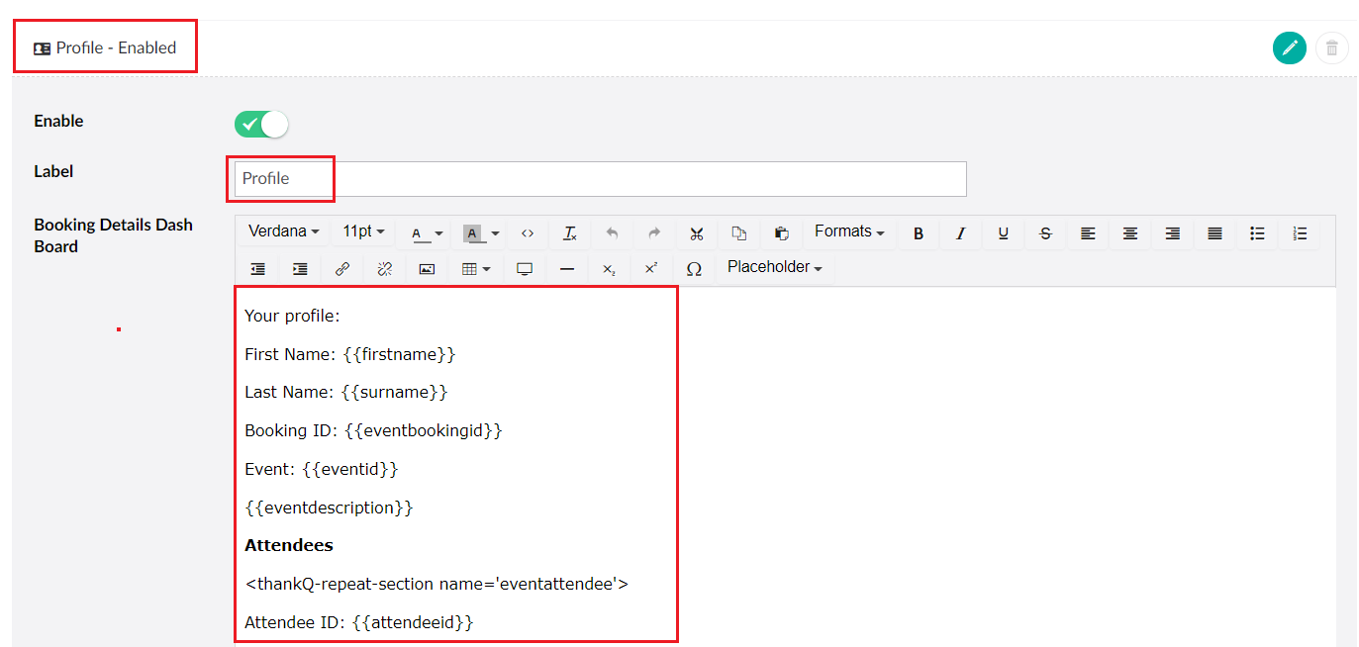Open the text color picker arrow
Screen dimensions: 1359x647
pos(438,233)
